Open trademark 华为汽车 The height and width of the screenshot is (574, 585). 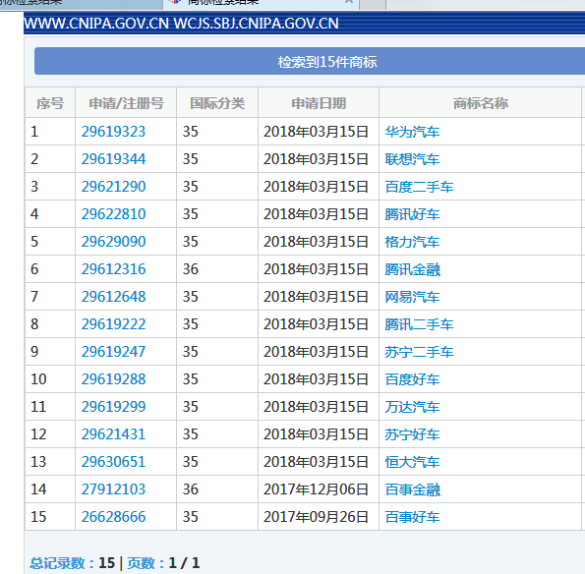tap(412, 132)
